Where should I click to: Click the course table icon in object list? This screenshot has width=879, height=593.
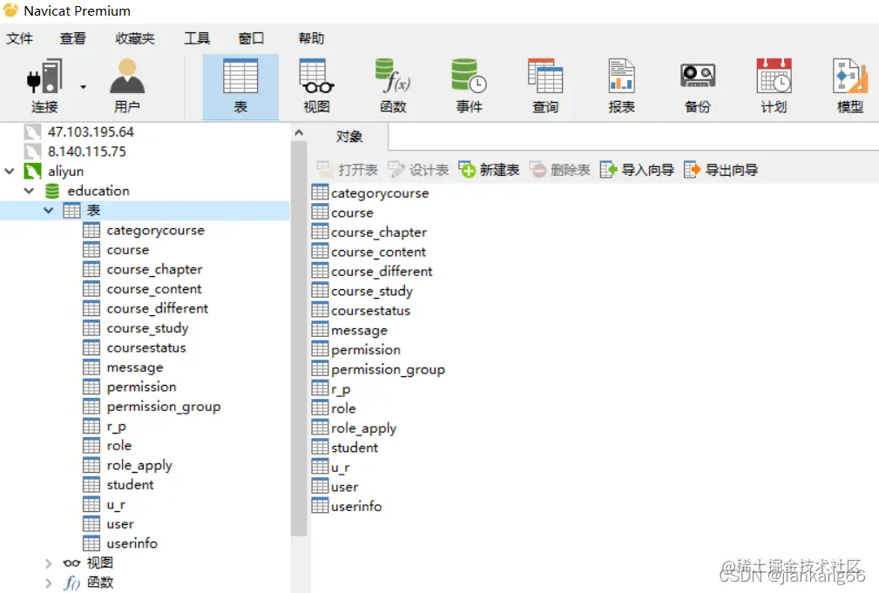pos(320,212)
